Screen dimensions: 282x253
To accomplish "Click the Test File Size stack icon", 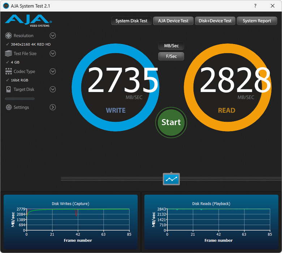I will click(x=8, y=54).
